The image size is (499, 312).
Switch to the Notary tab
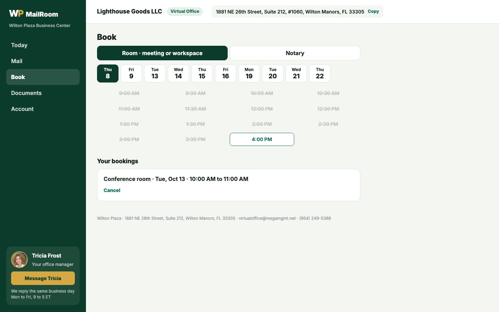295,53
